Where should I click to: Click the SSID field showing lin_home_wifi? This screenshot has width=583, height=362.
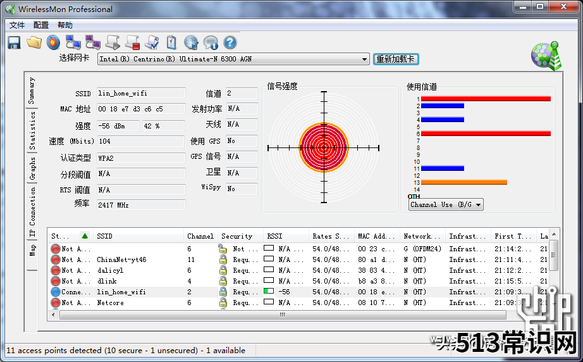click(x=141, y=94)
